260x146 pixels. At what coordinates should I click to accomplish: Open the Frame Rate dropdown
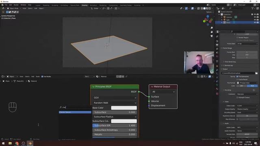[x=247, y=44]
